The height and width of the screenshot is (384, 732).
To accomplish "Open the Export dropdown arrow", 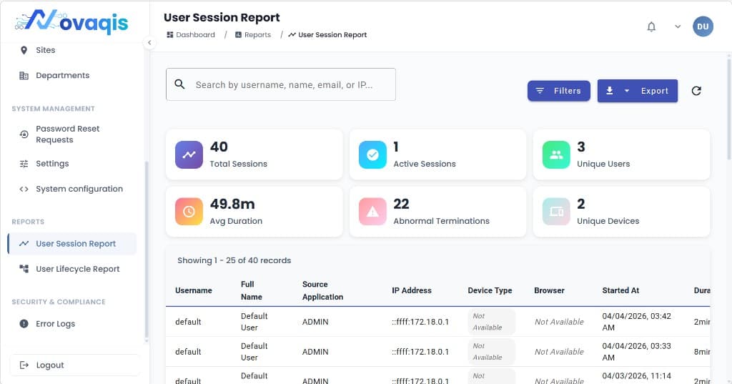I will point(627,91).
